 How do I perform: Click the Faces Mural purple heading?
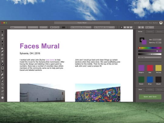tap(40, 46)
